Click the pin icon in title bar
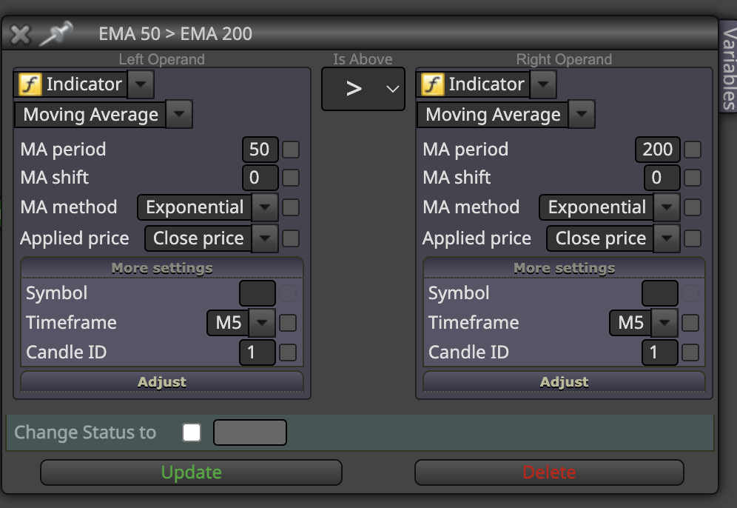This screenshot has height=508, width=737. [56, 33]
